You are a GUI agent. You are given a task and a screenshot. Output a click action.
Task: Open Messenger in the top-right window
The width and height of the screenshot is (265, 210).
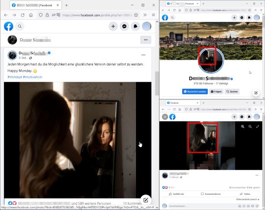pos(242,17)
